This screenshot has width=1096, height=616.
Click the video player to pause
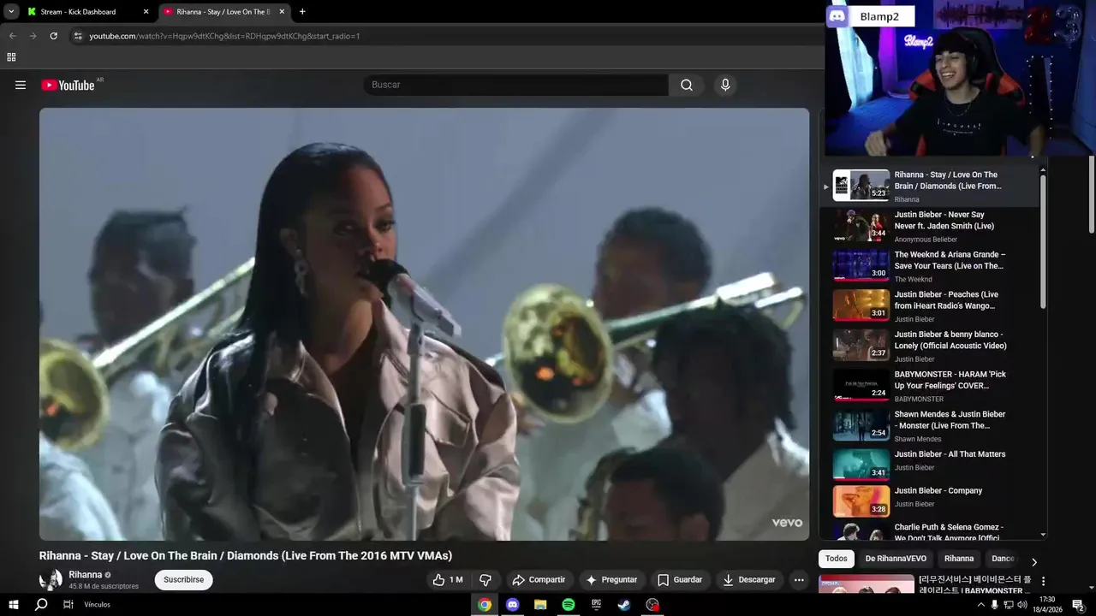point(424,324)
